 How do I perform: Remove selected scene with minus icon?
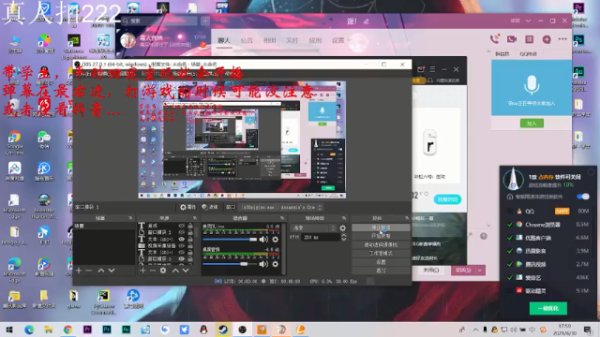(x=89, y=271)
